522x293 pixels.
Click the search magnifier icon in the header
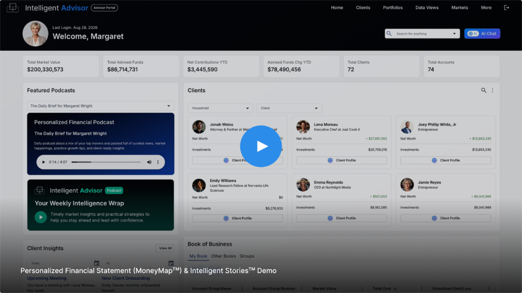[x=389, y=34]
